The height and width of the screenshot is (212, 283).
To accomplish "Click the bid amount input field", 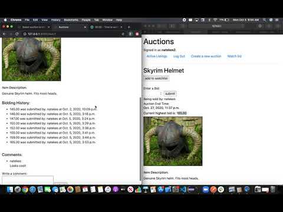I will coord(153,94).
